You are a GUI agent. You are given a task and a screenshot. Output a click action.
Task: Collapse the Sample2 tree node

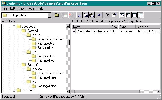(19, 65)
